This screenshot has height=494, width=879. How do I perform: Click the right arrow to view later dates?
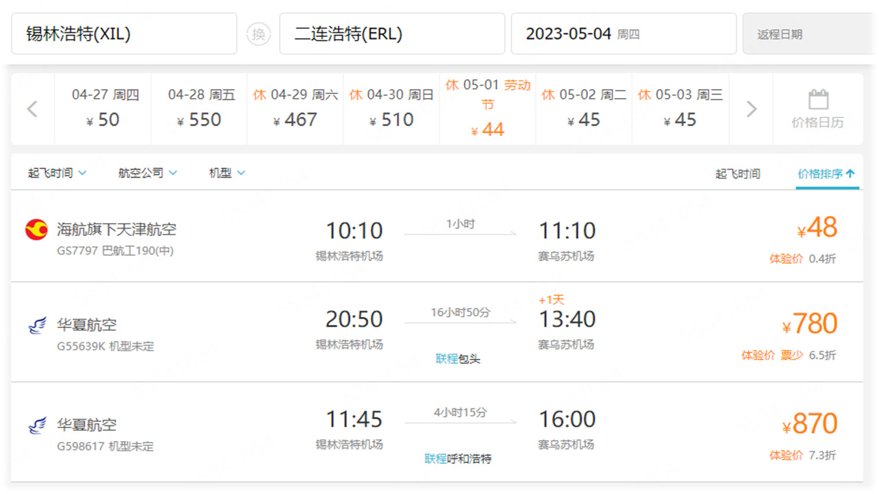(x=750, y=108)
